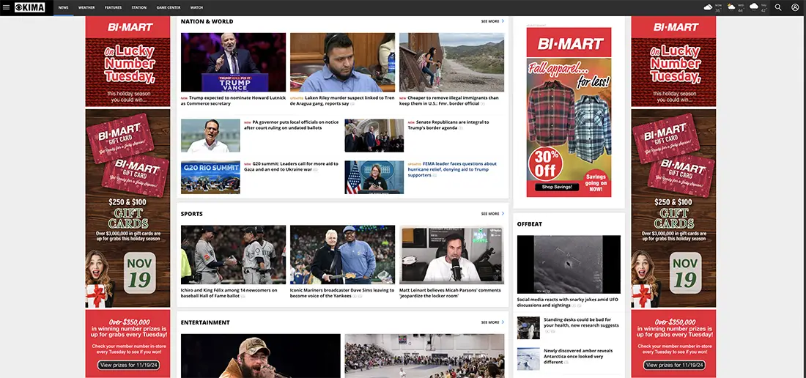Click the KIMA CBS logo

[29, 8]
